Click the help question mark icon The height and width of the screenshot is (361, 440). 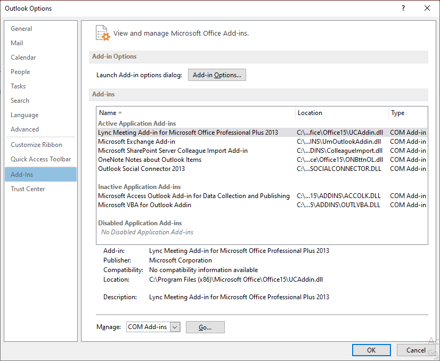coord(403,8)
